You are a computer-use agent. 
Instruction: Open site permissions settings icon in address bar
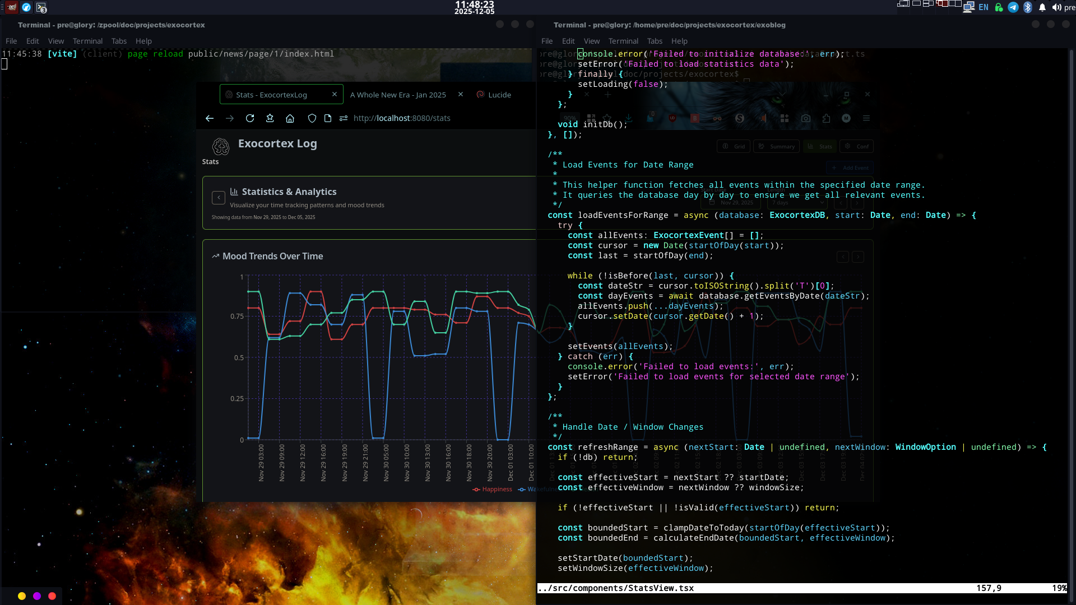pos(344,118)
